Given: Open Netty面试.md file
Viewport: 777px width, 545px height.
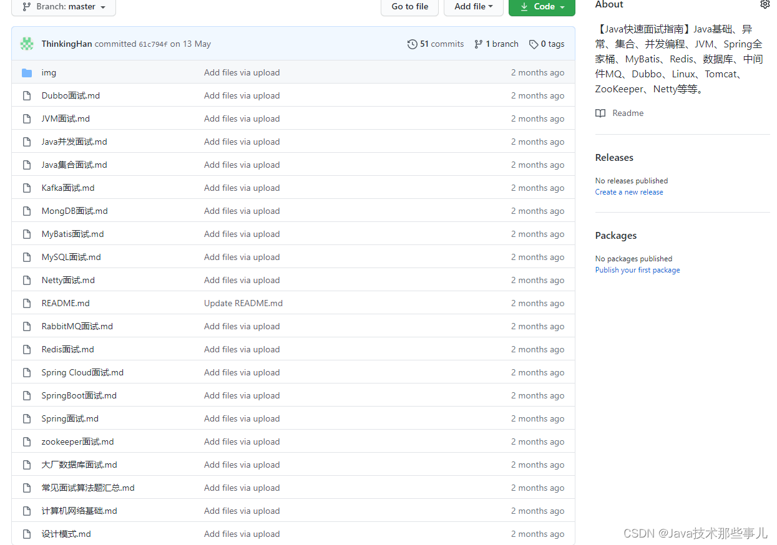Looking at the screenshot, I should [68, 280].
